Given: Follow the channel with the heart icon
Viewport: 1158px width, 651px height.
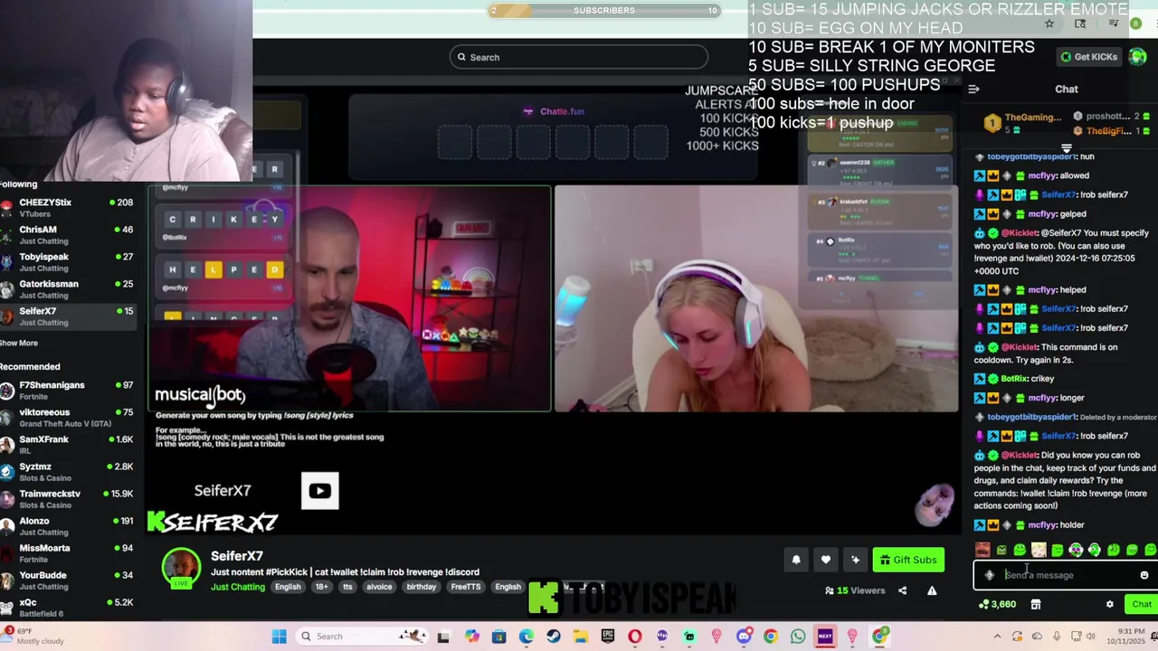Looking at the screenshot, I should pyautogui.click(x=826, y=560).
